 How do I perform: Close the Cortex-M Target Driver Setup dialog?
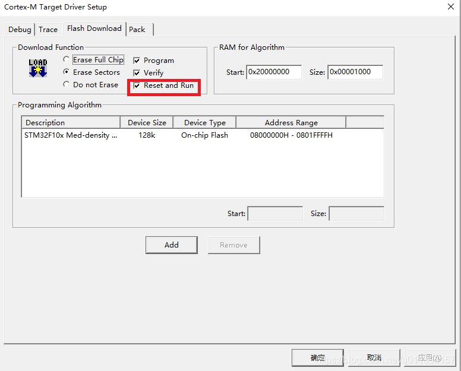click(x=451, y=7)
